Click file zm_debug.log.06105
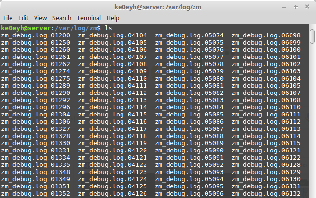Screen dimensions: 316x198 266,86
